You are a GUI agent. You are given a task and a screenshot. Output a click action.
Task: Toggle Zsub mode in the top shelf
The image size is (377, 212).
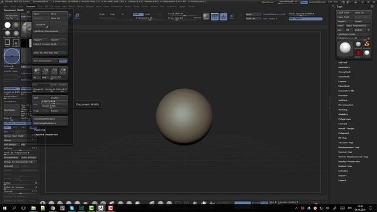[x=147, y=14]
